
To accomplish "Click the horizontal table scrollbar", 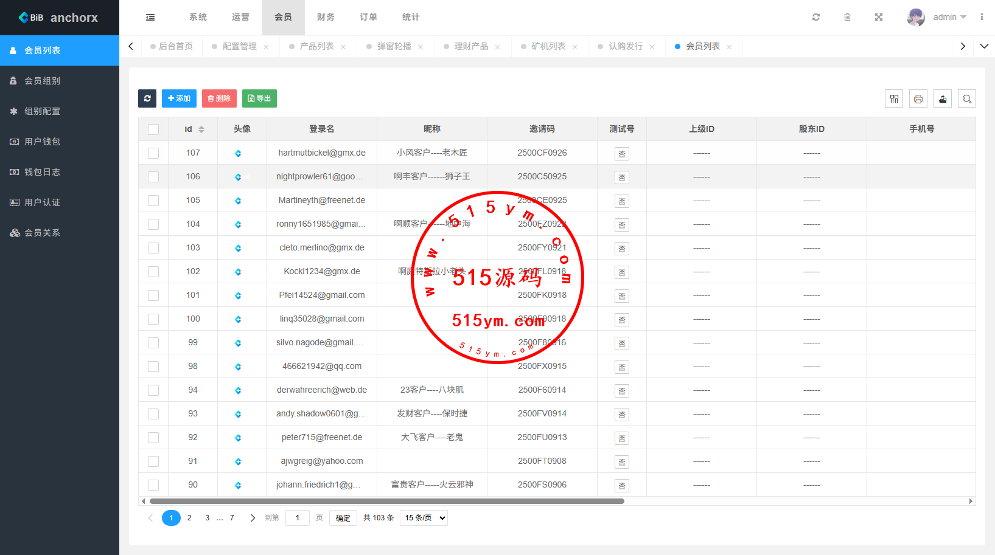I will 386,502.
